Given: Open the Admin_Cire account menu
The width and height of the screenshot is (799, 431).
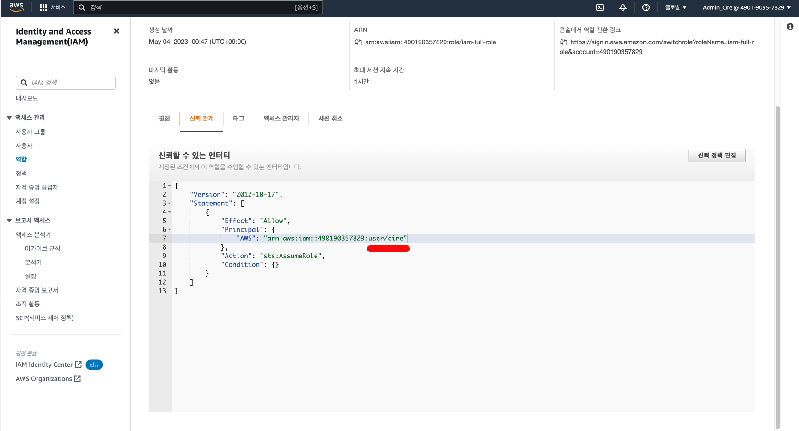Looking at the screenshot, I should pos(747,7).
